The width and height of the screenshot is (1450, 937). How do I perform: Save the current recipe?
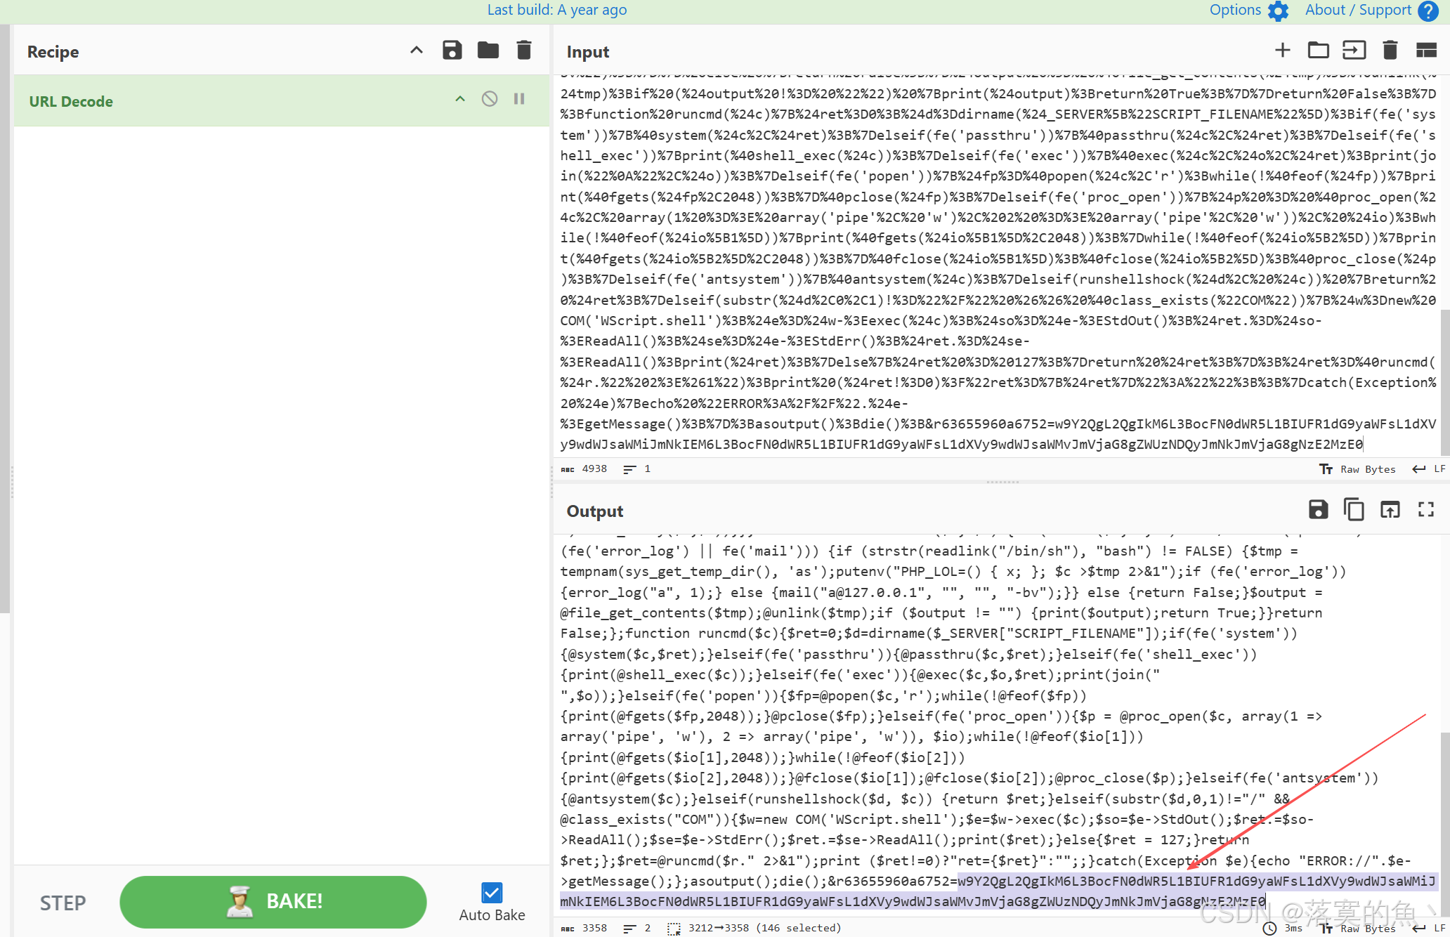coord(452,51)
